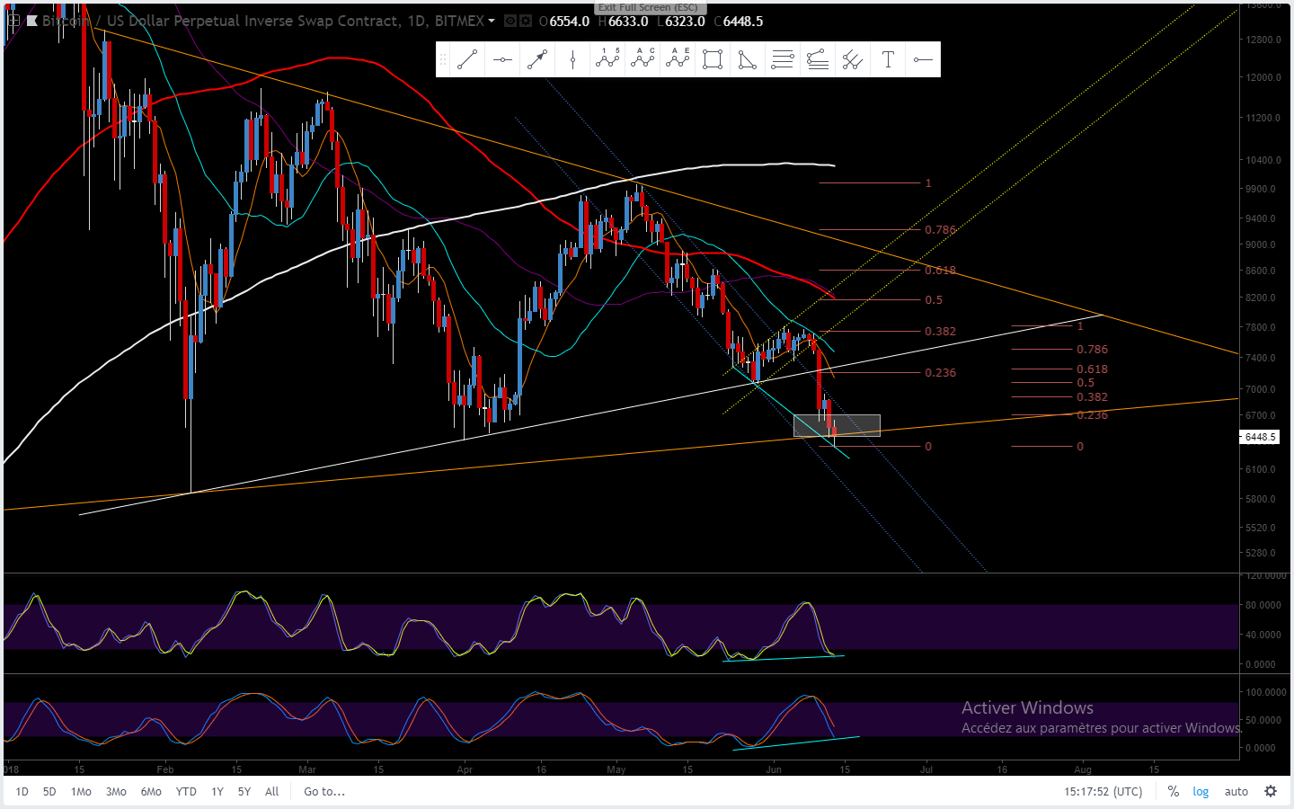
Task: Select the Horizontal Line tool in toolbar
Action: (502, 60)
